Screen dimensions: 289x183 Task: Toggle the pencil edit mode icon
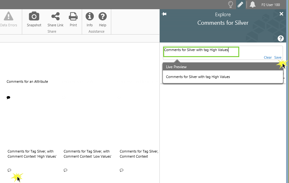[241, 4]
